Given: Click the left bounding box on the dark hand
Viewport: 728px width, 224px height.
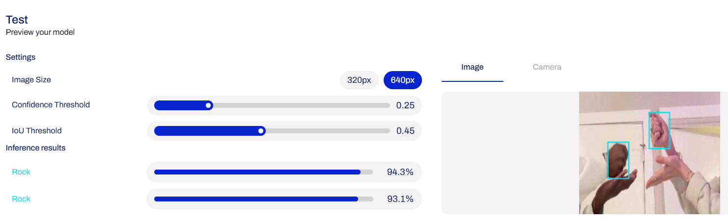Looking at the screenshot, I should pyautogui.click(x=618, y=160).
